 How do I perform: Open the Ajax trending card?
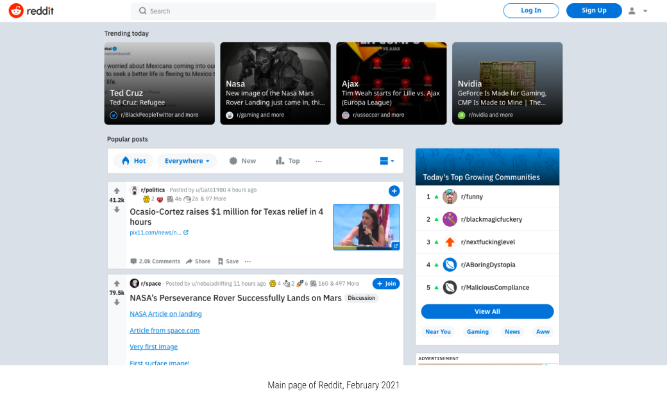[391, 83]
